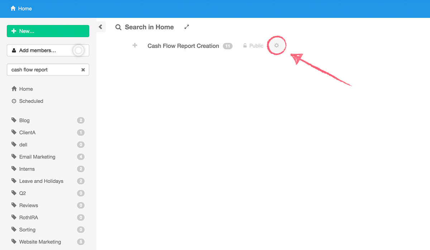Viewport: 430px width, 250px height.
Task: Click the person icon on Add members
Action: coord(14,50)
